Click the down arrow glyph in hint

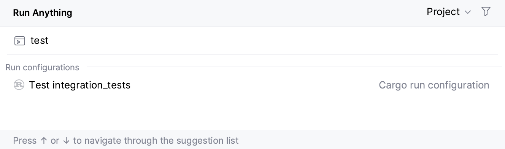coord(67,141)
